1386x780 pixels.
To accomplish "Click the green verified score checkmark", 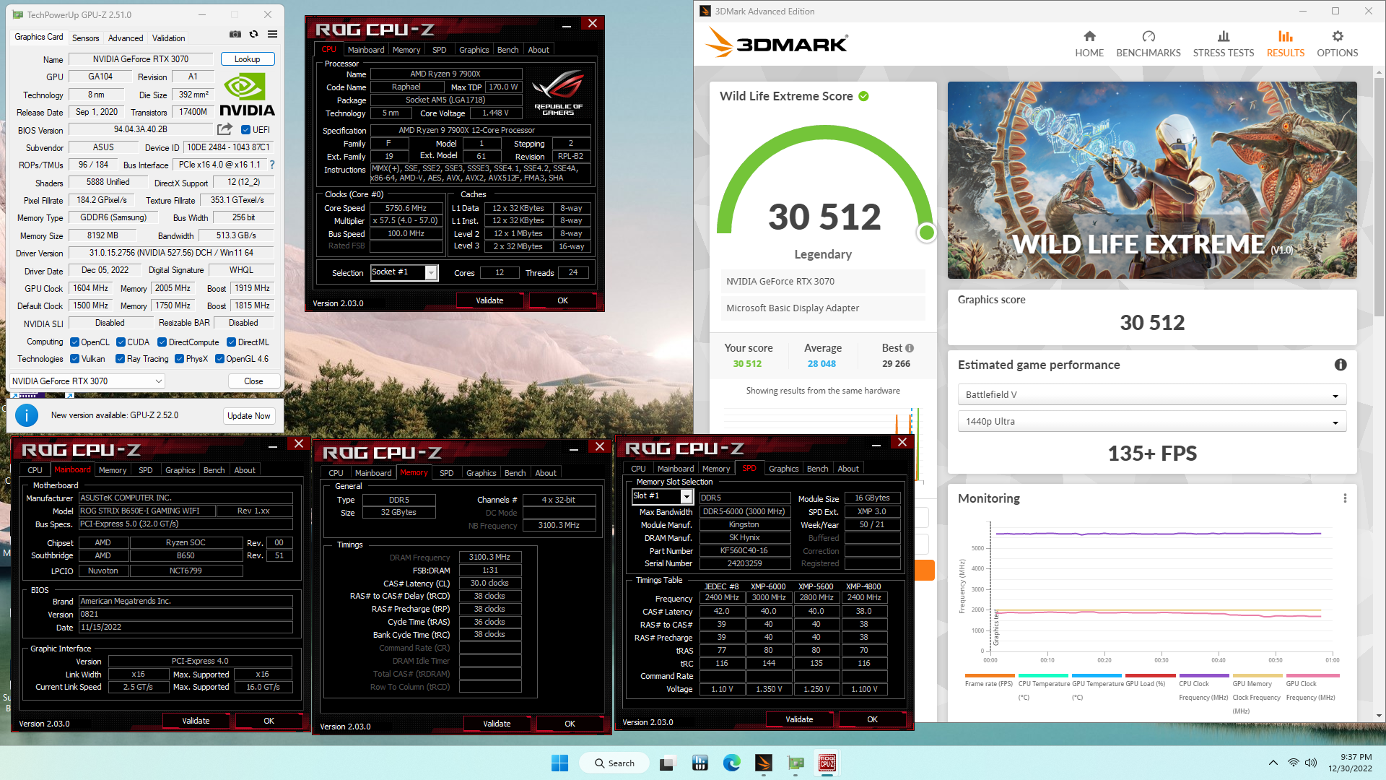I will pyautogui.click(x=864, y=96).
